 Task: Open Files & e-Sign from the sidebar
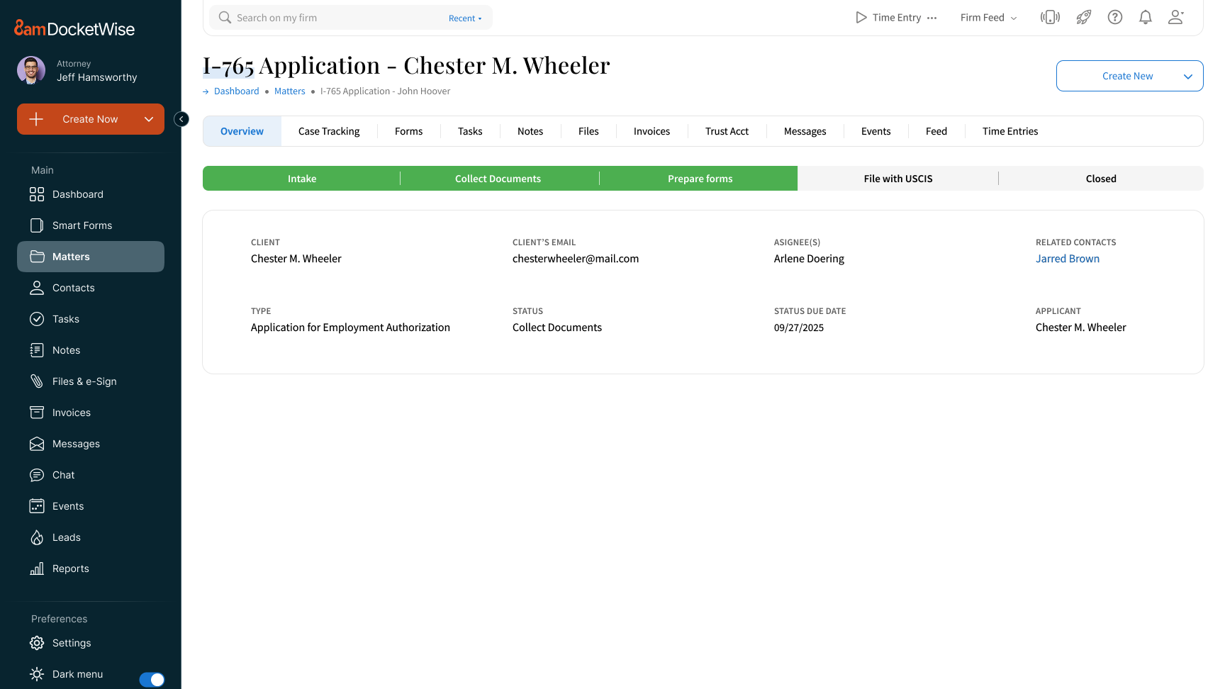pyautogui.click(x=84, y=381)
